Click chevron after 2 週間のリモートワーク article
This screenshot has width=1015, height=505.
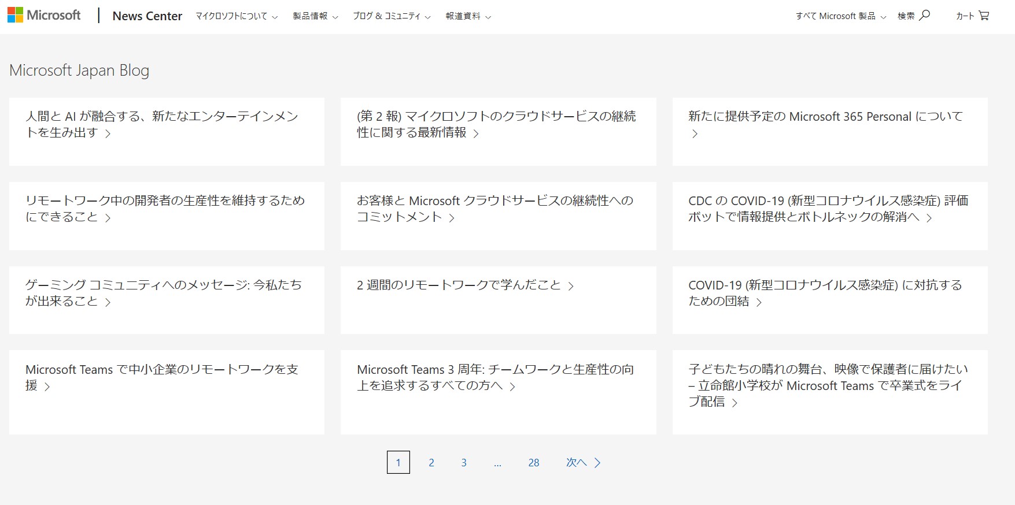pyautogui.click(x=571, y=286)
